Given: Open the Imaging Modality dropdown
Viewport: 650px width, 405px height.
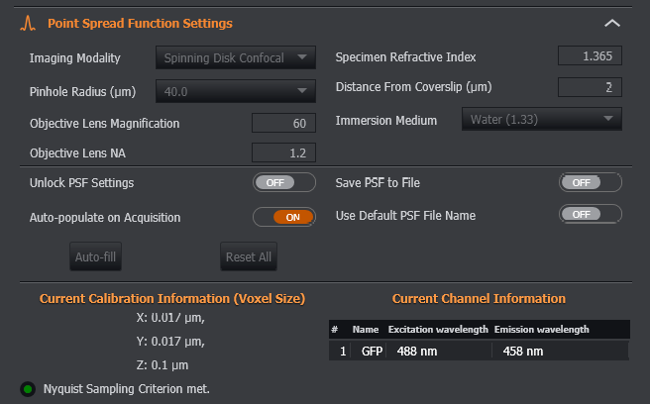Looking at the screenshot, I should pos(236,57).
